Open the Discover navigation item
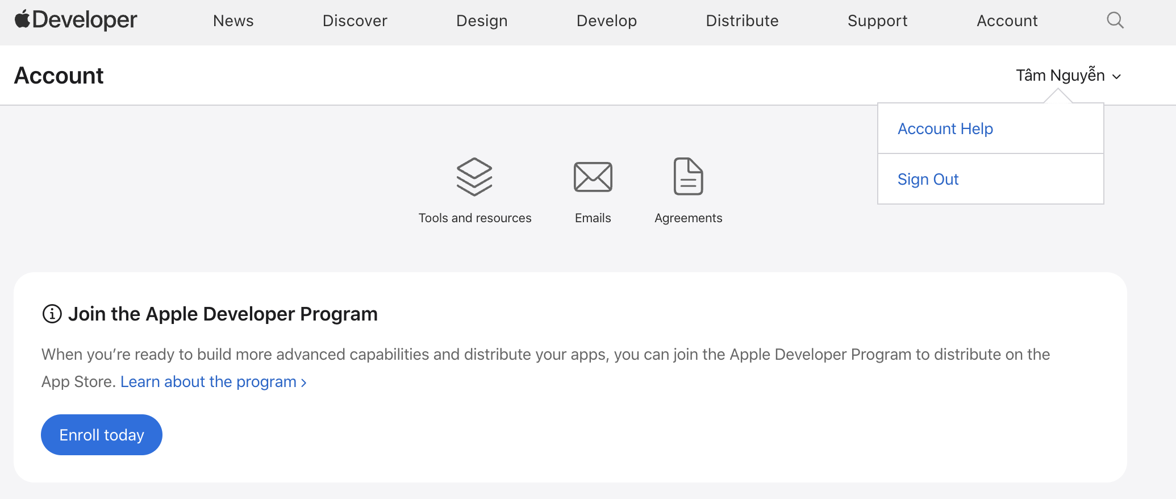 tap(355, 21)
